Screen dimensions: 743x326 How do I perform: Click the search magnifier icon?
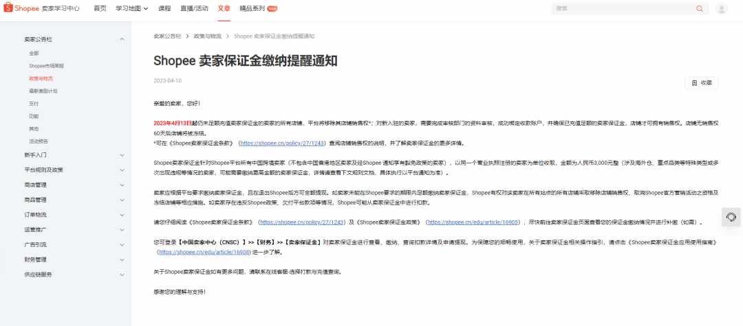(x=700, y=8)
